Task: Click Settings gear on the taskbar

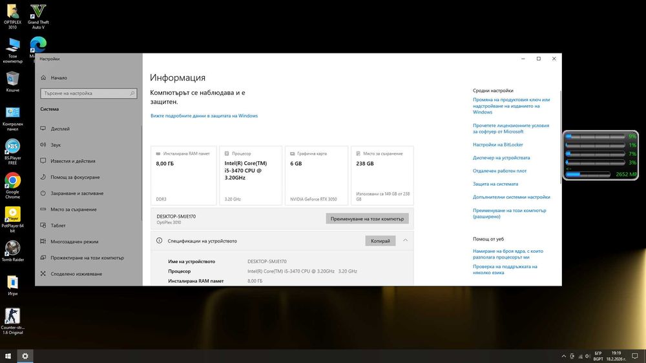Action: pyautogui.click(x=25, y=356)
